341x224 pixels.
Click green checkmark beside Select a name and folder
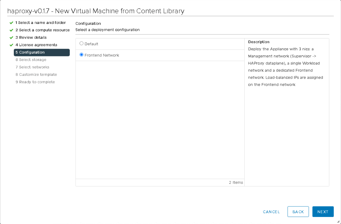pos(11,23)
